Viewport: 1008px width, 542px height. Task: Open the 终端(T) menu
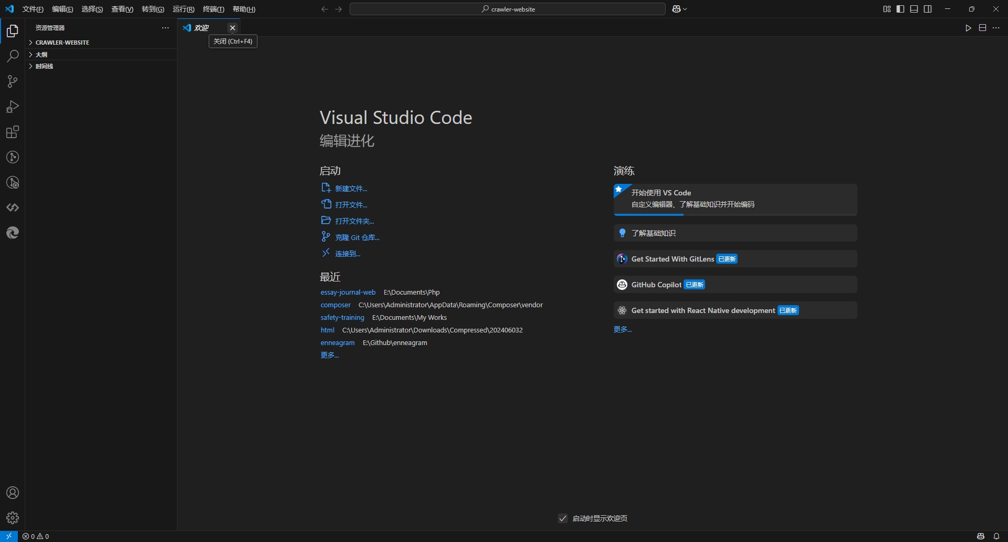213,9
